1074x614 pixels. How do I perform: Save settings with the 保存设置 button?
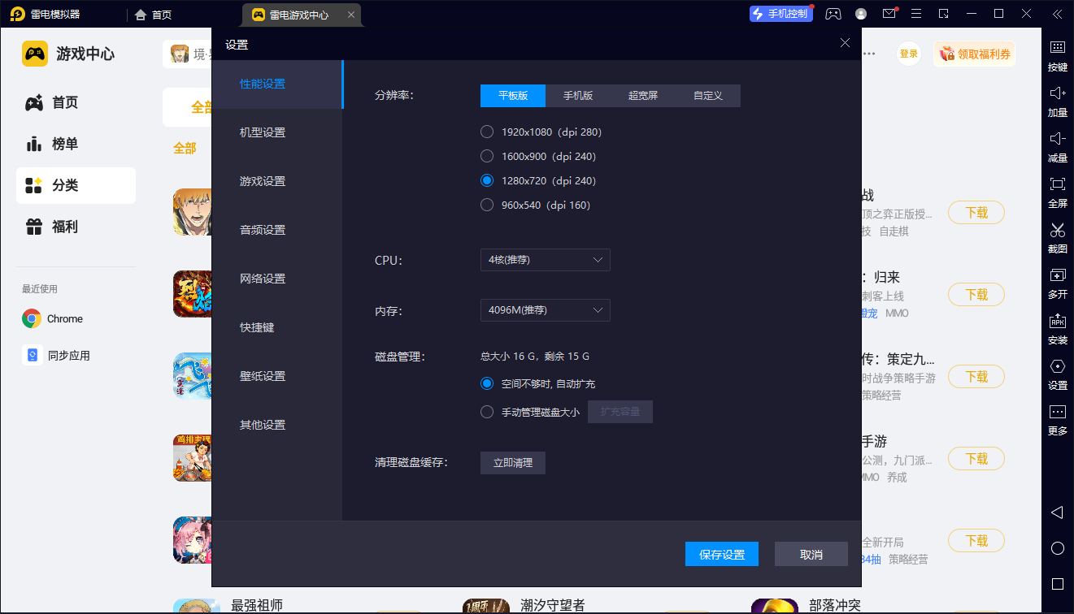(721, 554)
